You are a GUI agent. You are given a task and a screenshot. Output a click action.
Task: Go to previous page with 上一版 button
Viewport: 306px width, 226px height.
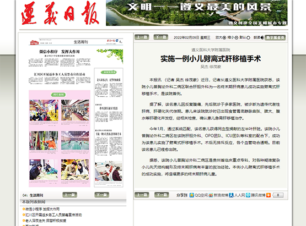69,195
